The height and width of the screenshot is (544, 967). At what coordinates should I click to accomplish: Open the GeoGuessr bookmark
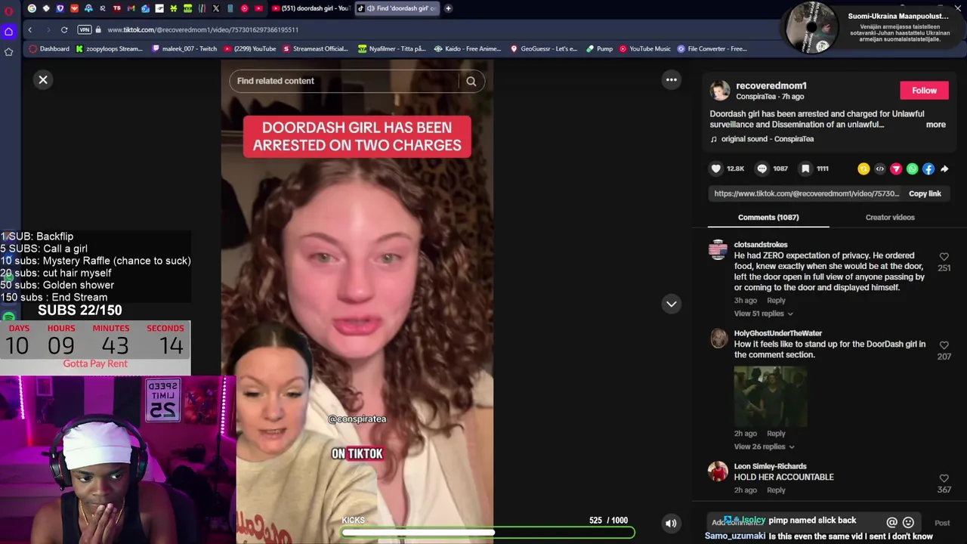coord(544,49)
